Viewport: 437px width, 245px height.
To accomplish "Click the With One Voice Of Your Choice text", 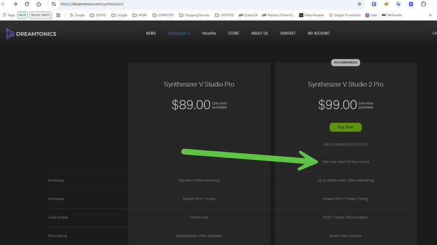I will (x=346, y=162).
